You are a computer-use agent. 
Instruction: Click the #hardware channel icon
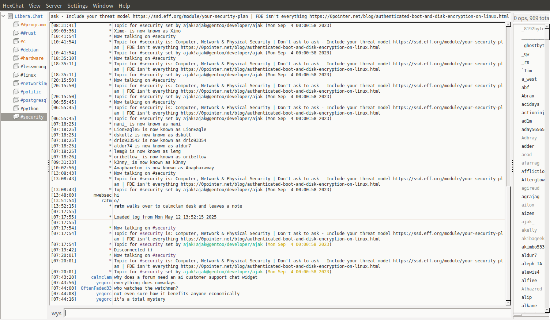pos(16,58)
